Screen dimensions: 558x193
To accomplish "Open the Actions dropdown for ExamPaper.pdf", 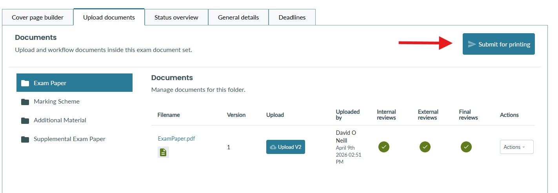I will coord(516,147).
